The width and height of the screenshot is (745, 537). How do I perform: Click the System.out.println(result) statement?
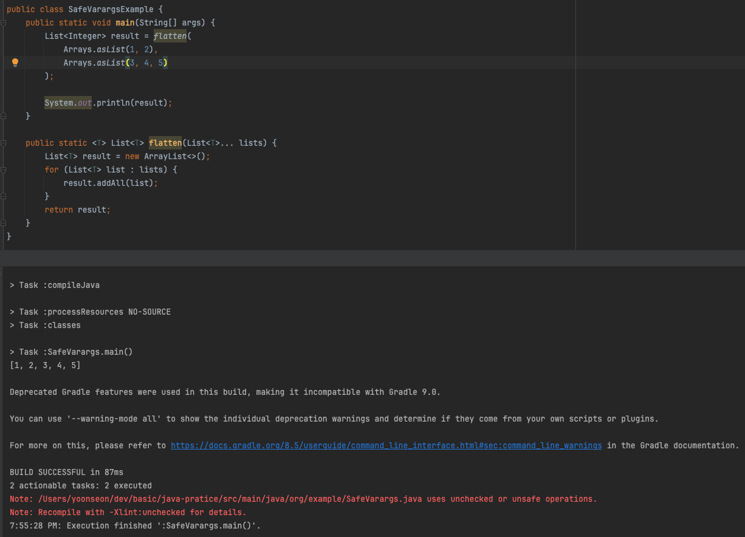pos(108,103)
